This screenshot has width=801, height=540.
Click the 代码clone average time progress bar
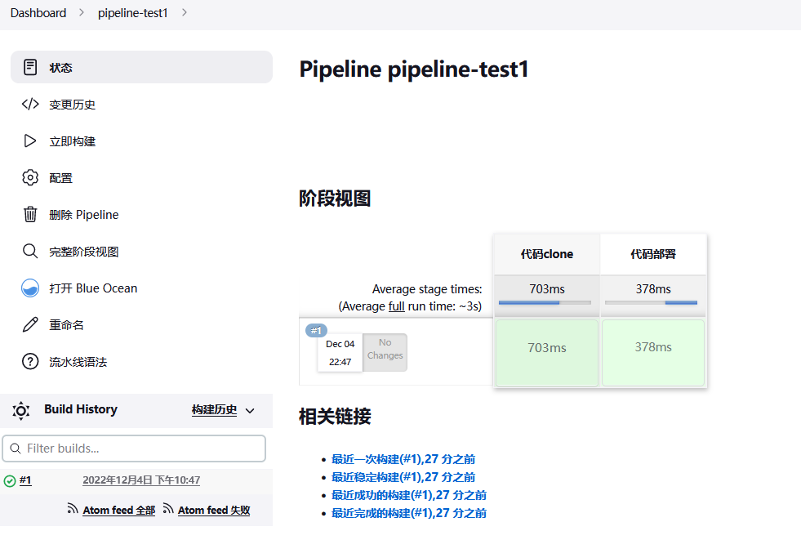(545, 302)
